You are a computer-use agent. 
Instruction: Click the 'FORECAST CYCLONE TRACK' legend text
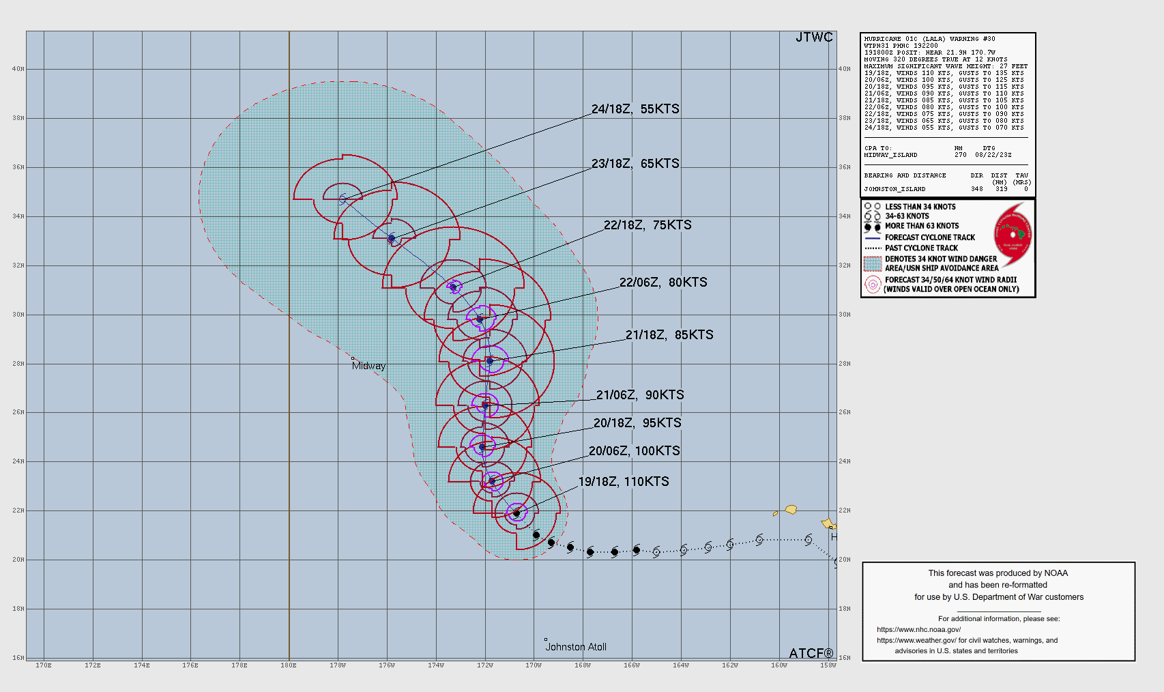point(930,237)
